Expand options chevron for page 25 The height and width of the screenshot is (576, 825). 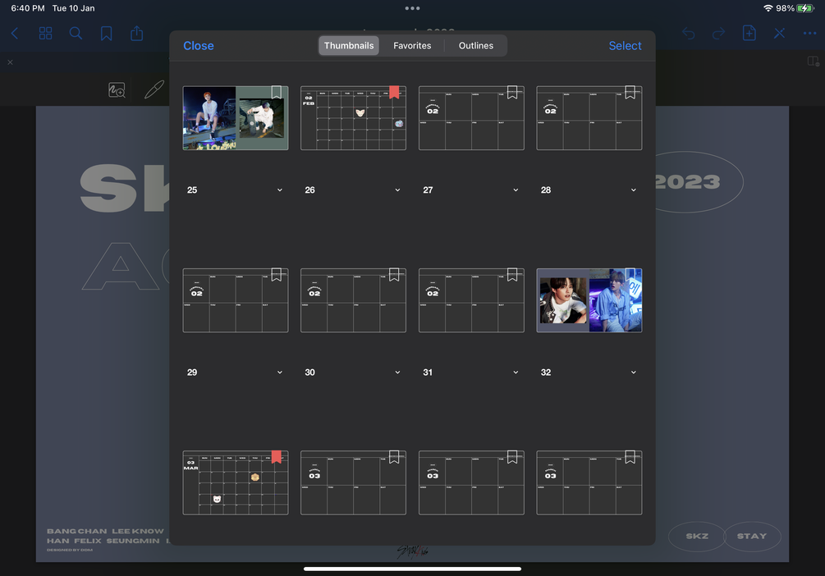[x=280, y=190]
